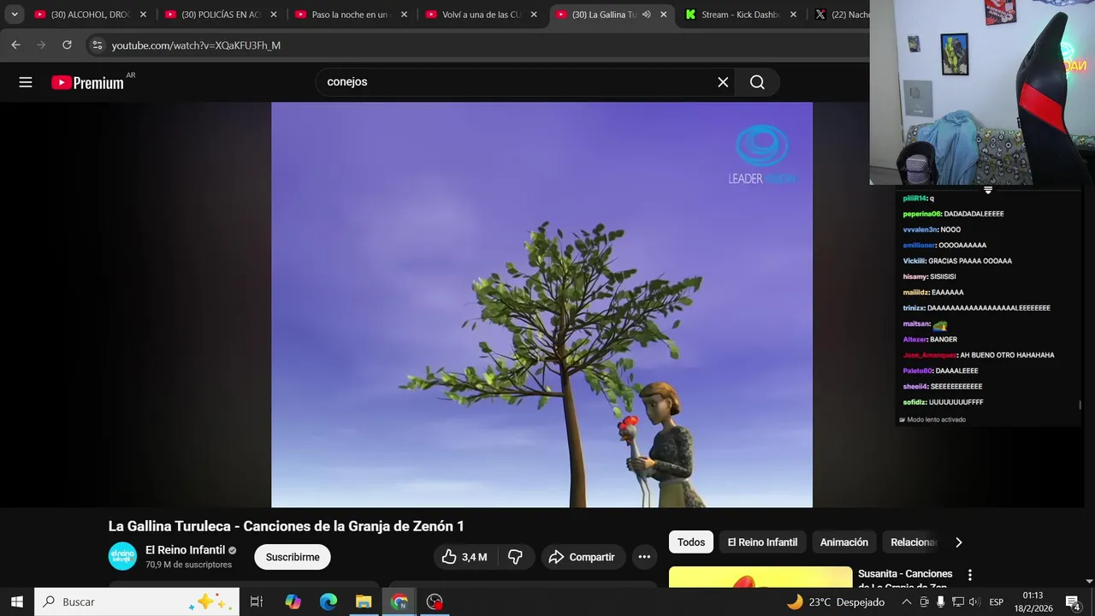This screenshot has height=616, width=1095.
Task: Select the Todos filter chip
Action: (691, 542)
